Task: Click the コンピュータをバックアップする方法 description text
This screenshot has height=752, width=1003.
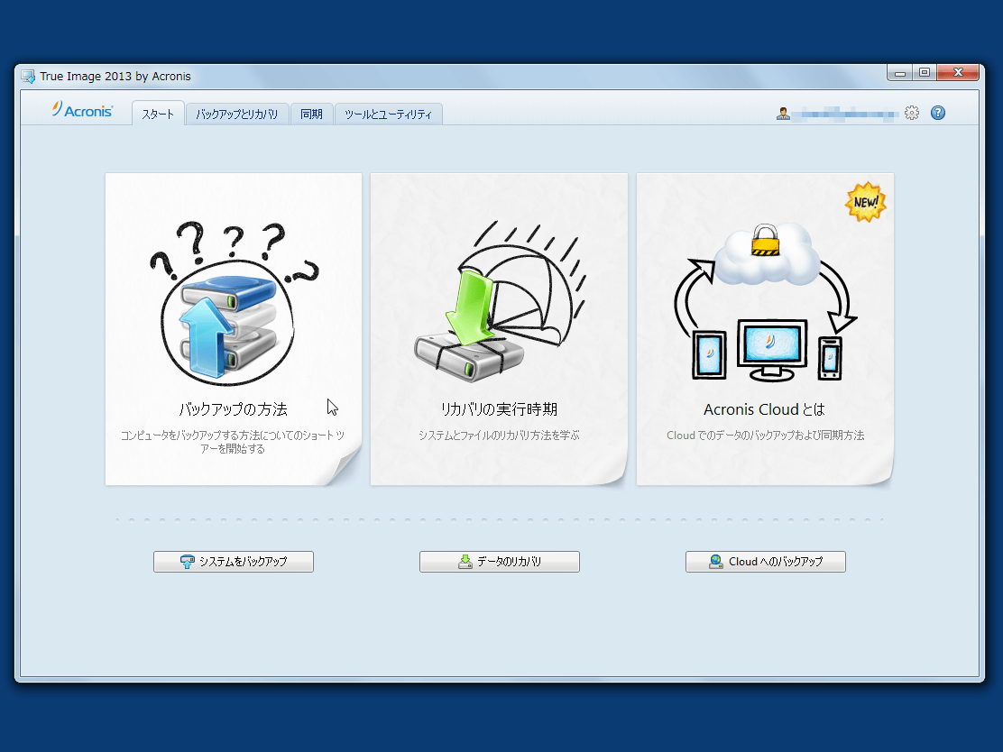Action: tap(233, 442)
